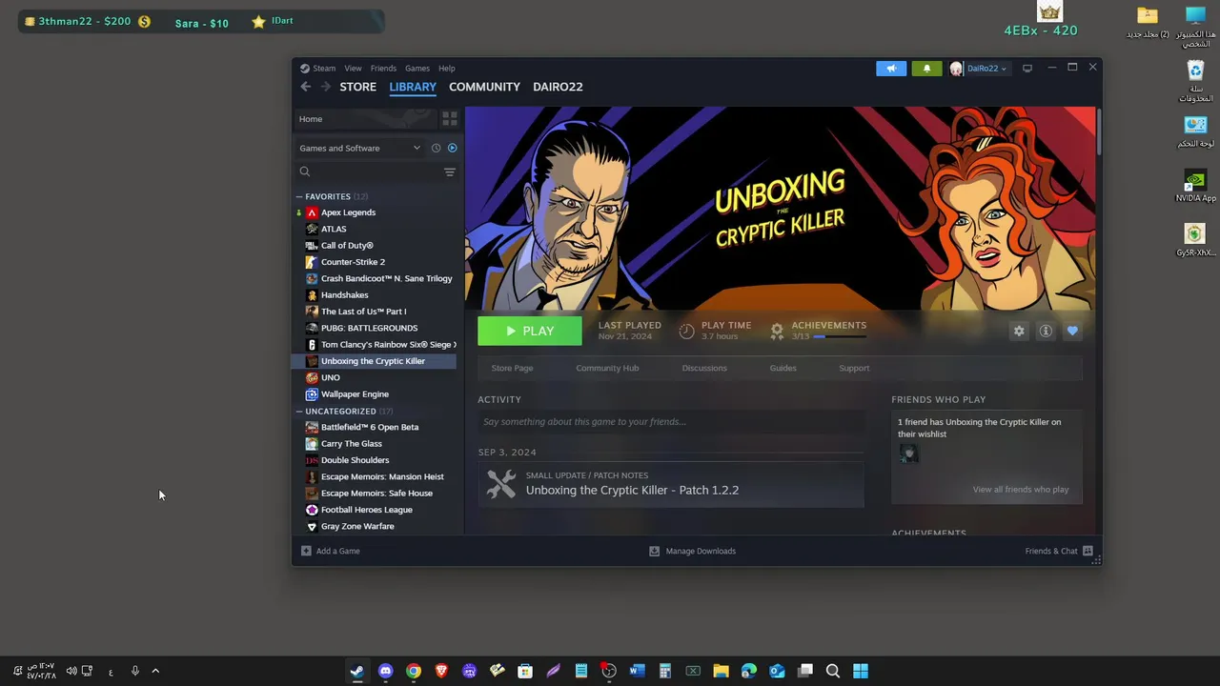Switch to the COMMUNITY tab
The height and width of the screenshot is (686, 1220).
point(484,87)
